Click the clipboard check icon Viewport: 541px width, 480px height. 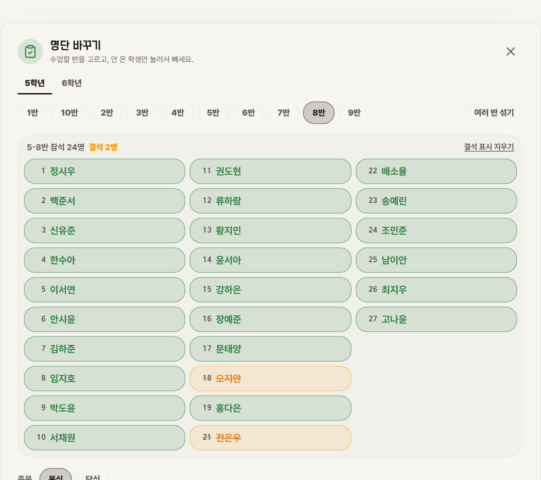(30, 51)
